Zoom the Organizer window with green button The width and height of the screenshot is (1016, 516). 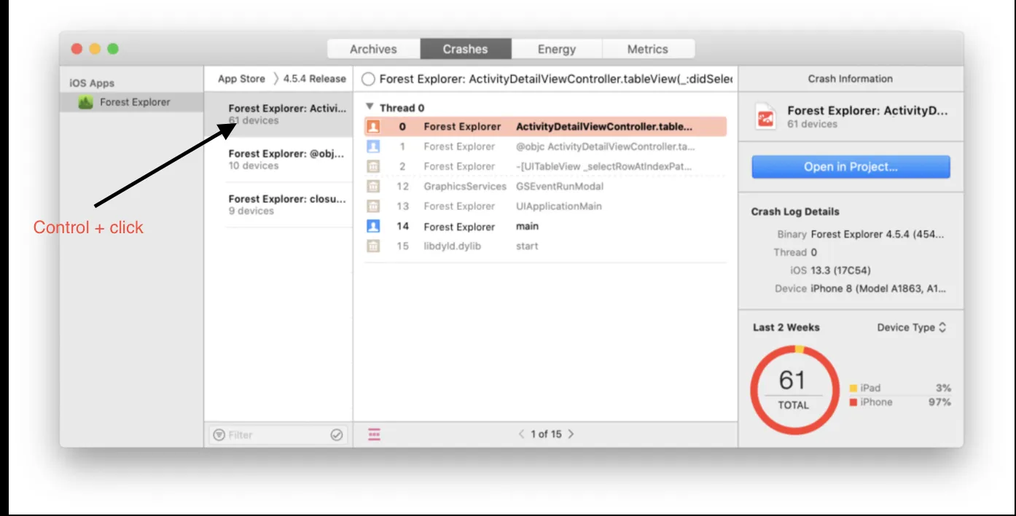(x=113, y=49)
